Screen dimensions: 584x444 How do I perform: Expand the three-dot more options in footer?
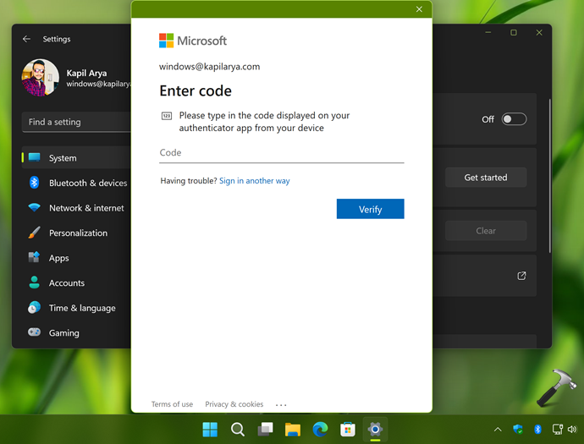pyautogui.click(x=281, y=405)
